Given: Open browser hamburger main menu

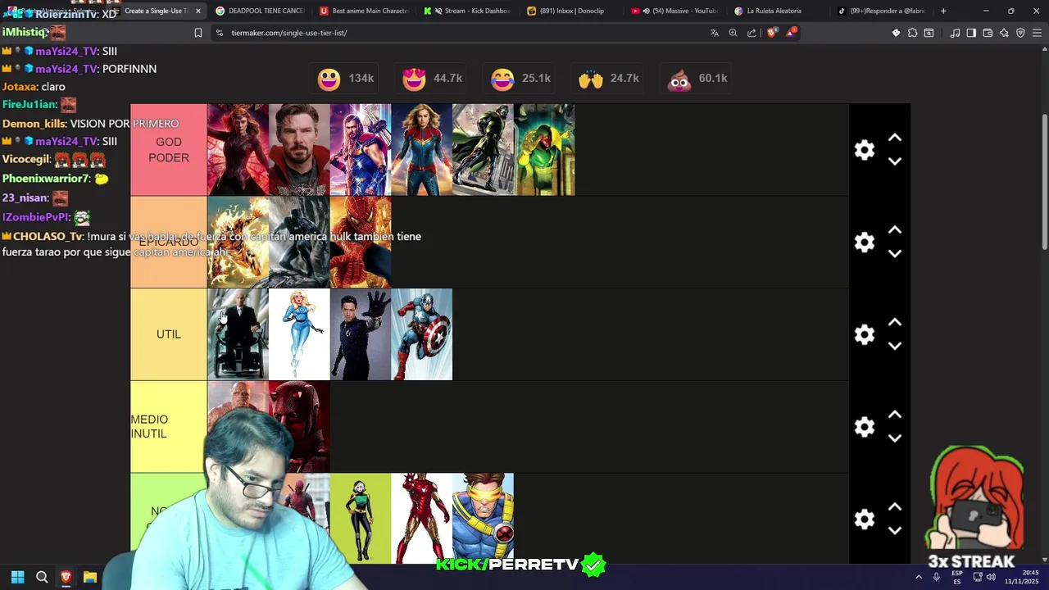Looking at the screenshot, I should [x=1037, y=33].
